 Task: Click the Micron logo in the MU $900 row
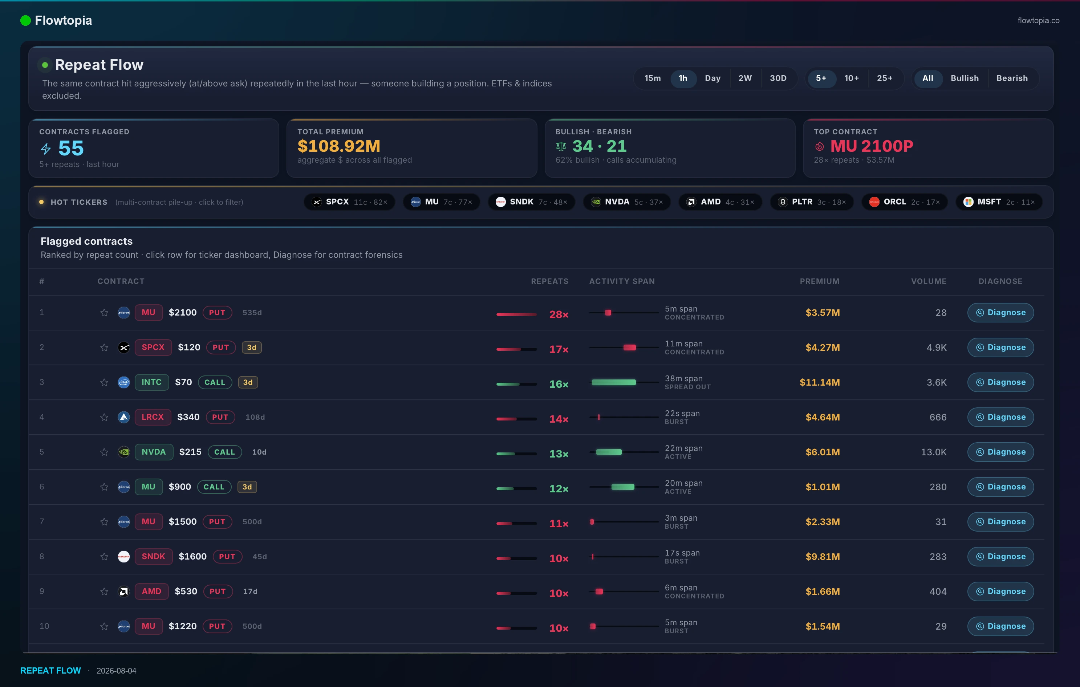pyautogui.click(x=124, y=487)
